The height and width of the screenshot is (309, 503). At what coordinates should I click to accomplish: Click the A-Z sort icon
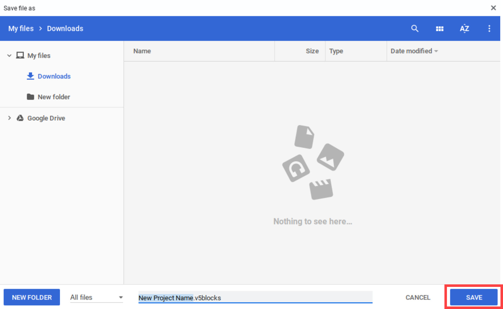tap(464, 28)
